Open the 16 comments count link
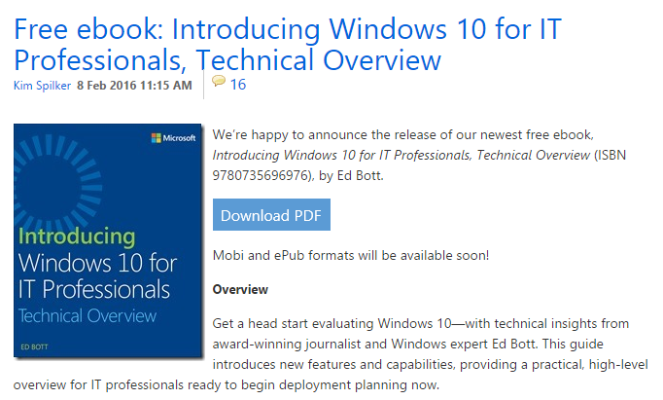Image resolution: width=663 pixels, height=400 pixels. (237, 85)
